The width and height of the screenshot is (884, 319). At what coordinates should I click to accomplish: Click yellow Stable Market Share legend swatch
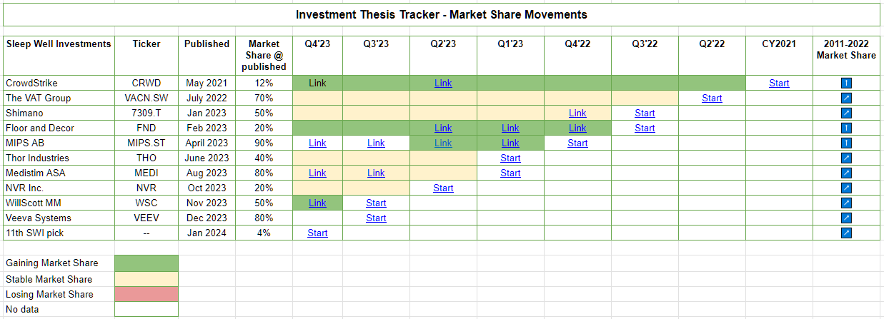point(146,279)
